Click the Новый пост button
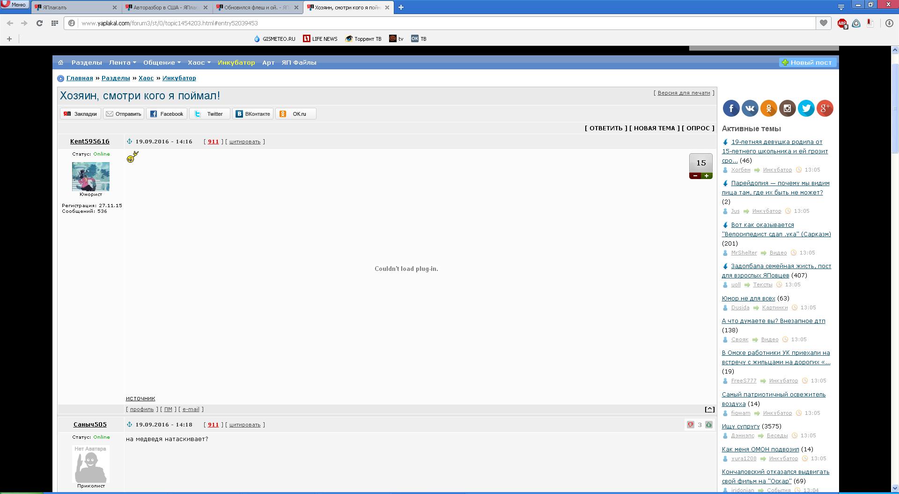 [807, 62]
